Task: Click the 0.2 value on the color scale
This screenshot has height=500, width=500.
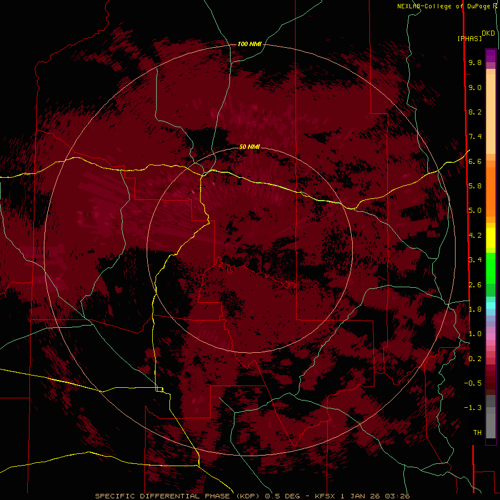Action: pyautogui.click(x=475, y=359)
